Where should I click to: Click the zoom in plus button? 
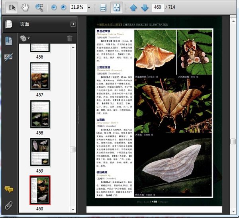[63, 8]
